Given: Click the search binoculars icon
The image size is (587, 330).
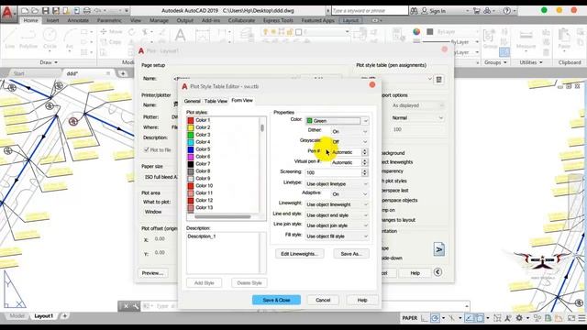Looking at the screenshot, I should coord(414,11).
